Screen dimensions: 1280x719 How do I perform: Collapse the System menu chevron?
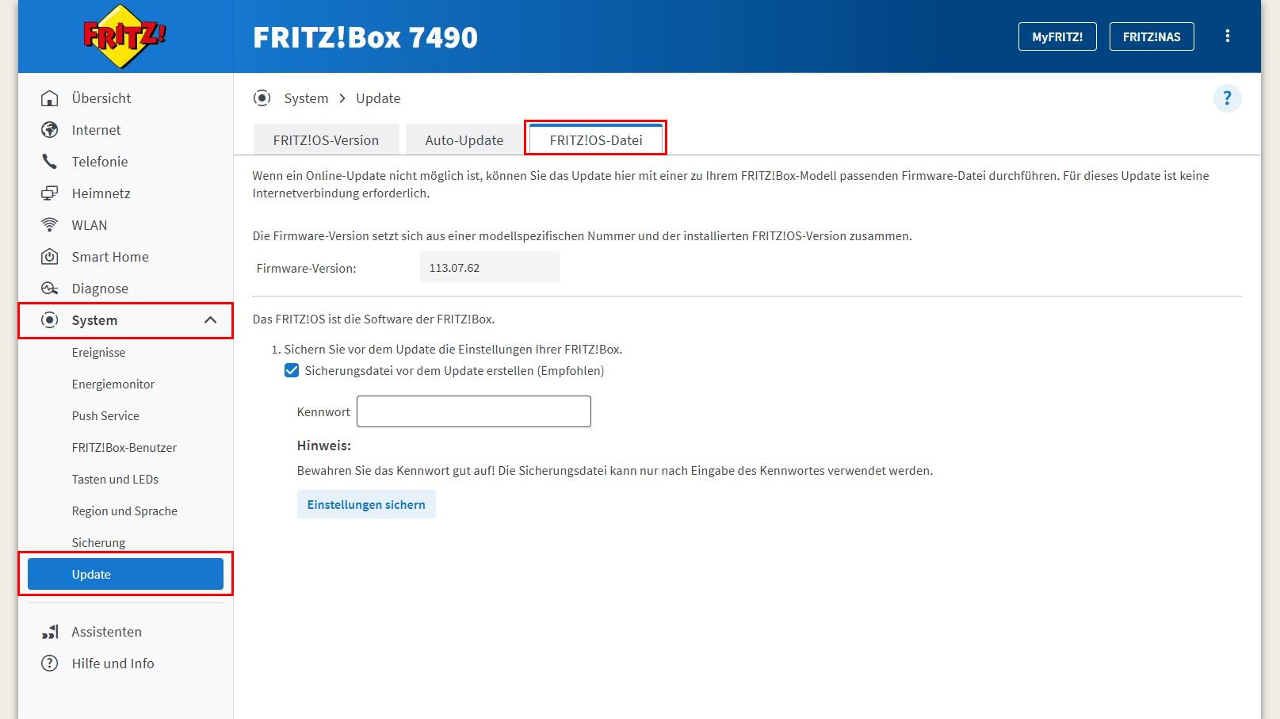(x=210, y=320)
